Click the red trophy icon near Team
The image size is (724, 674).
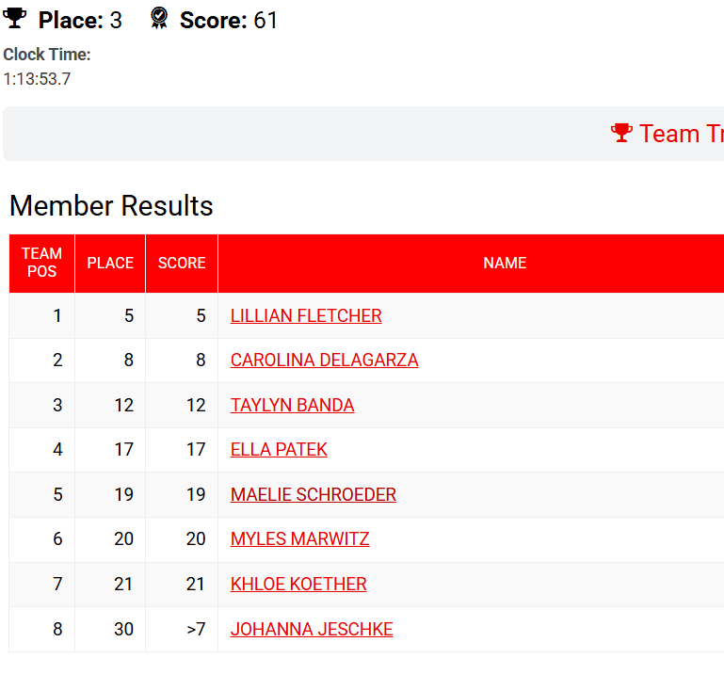pos(621,133)
